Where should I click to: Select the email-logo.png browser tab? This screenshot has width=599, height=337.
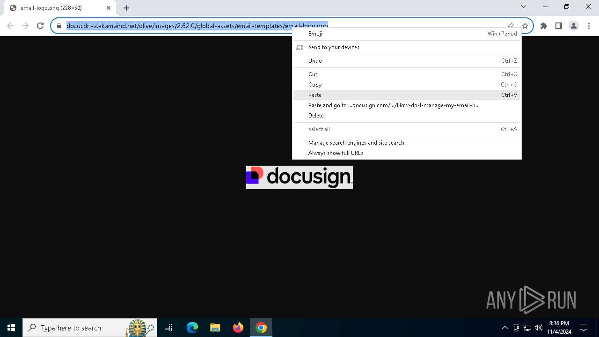[x=60, y=8]
